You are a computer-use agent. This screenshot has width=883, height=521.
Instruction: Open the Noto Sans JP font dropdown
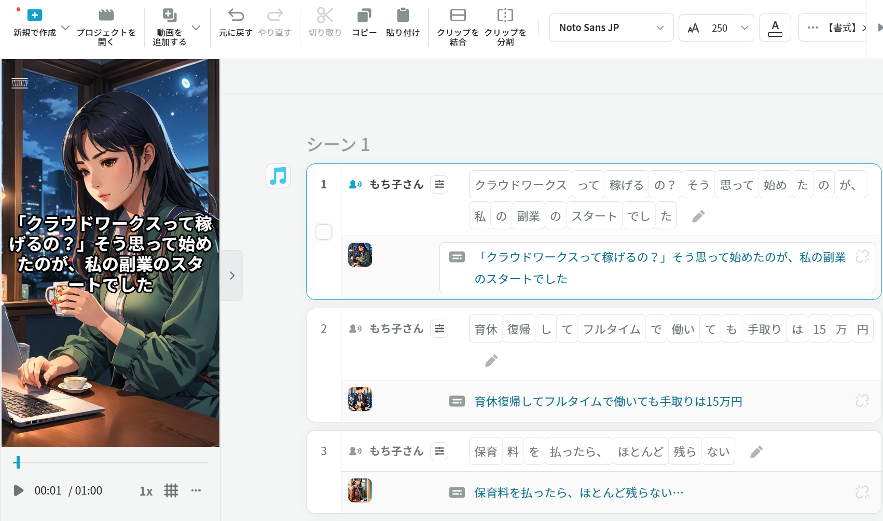click(611, 28)
